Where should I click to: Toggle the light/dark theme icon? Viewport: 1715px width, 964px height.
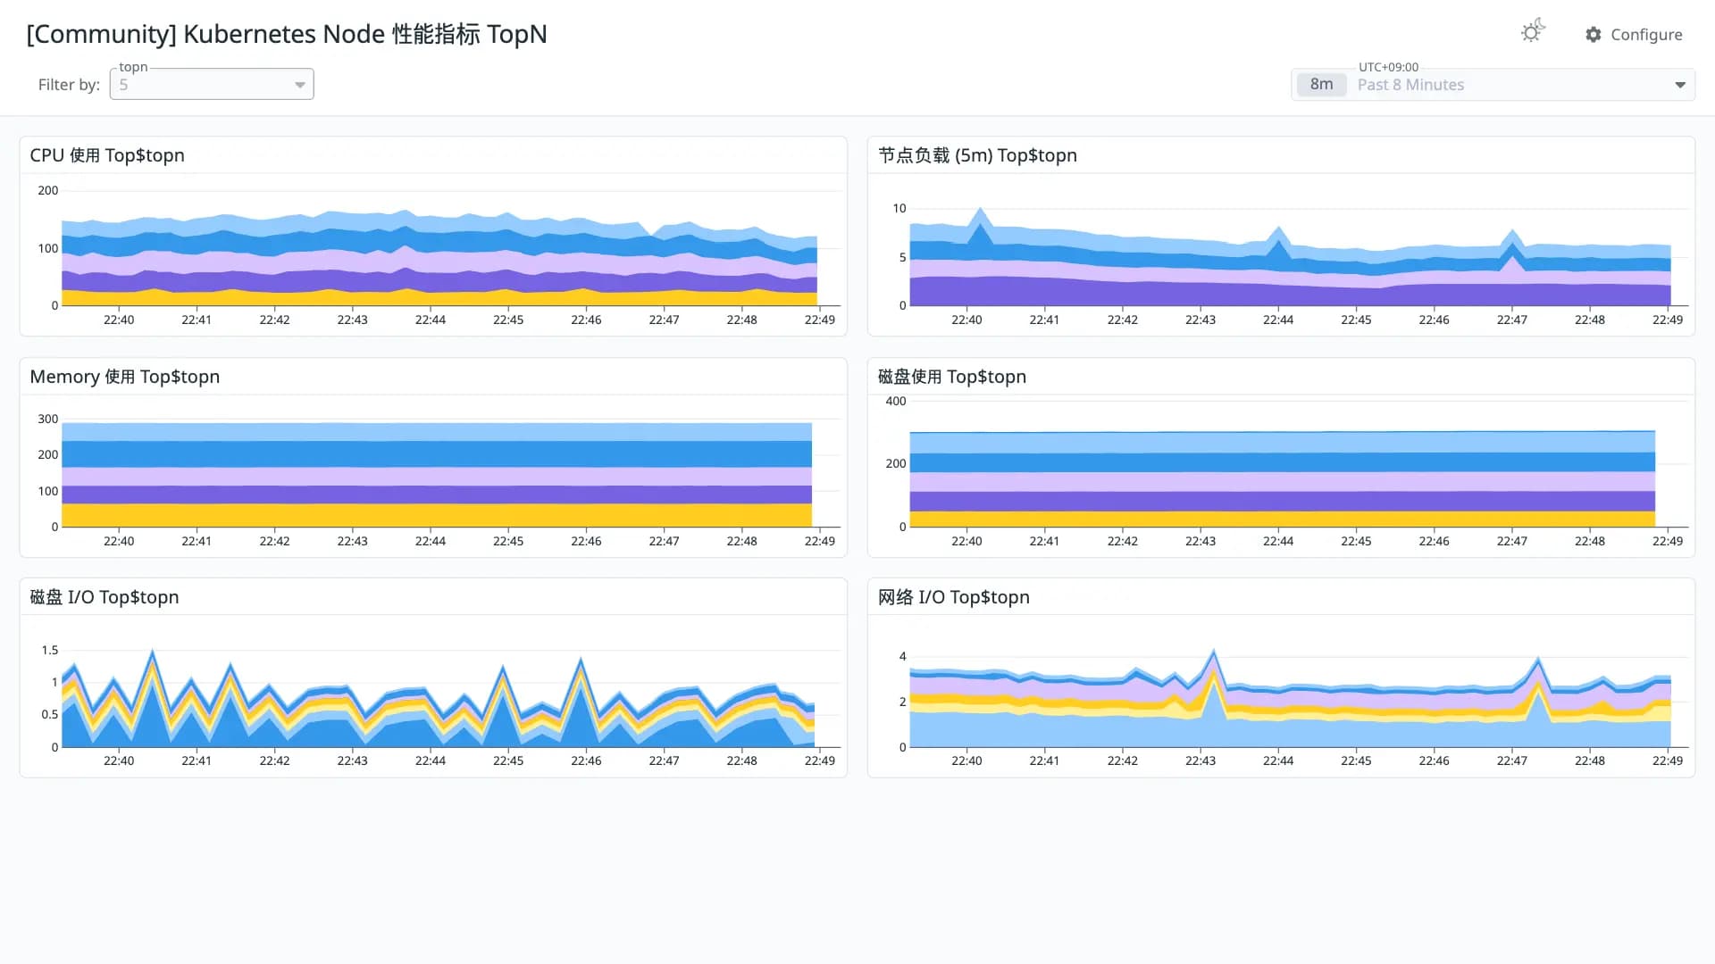(x=1533, y=31)
